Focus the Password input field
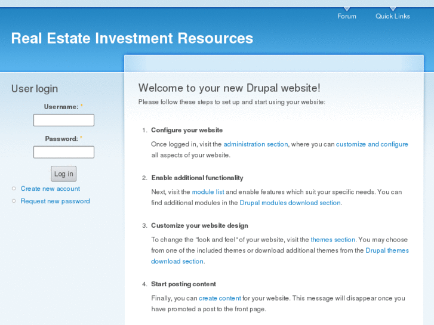Screen dimensions: 434x325 click(x=64, y=152)
